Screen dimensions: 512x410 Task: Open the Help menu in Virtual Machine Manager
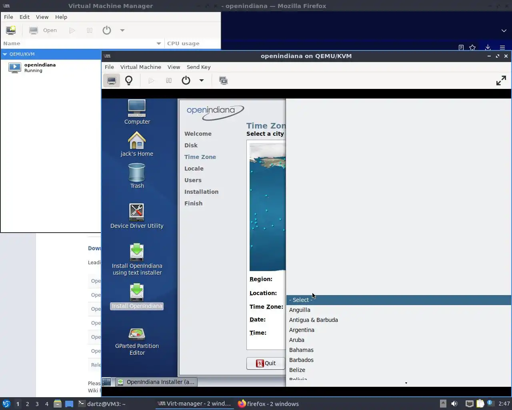(61, 17)
